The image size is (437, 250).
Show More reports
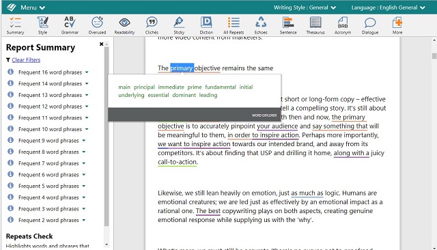[397, 25]
